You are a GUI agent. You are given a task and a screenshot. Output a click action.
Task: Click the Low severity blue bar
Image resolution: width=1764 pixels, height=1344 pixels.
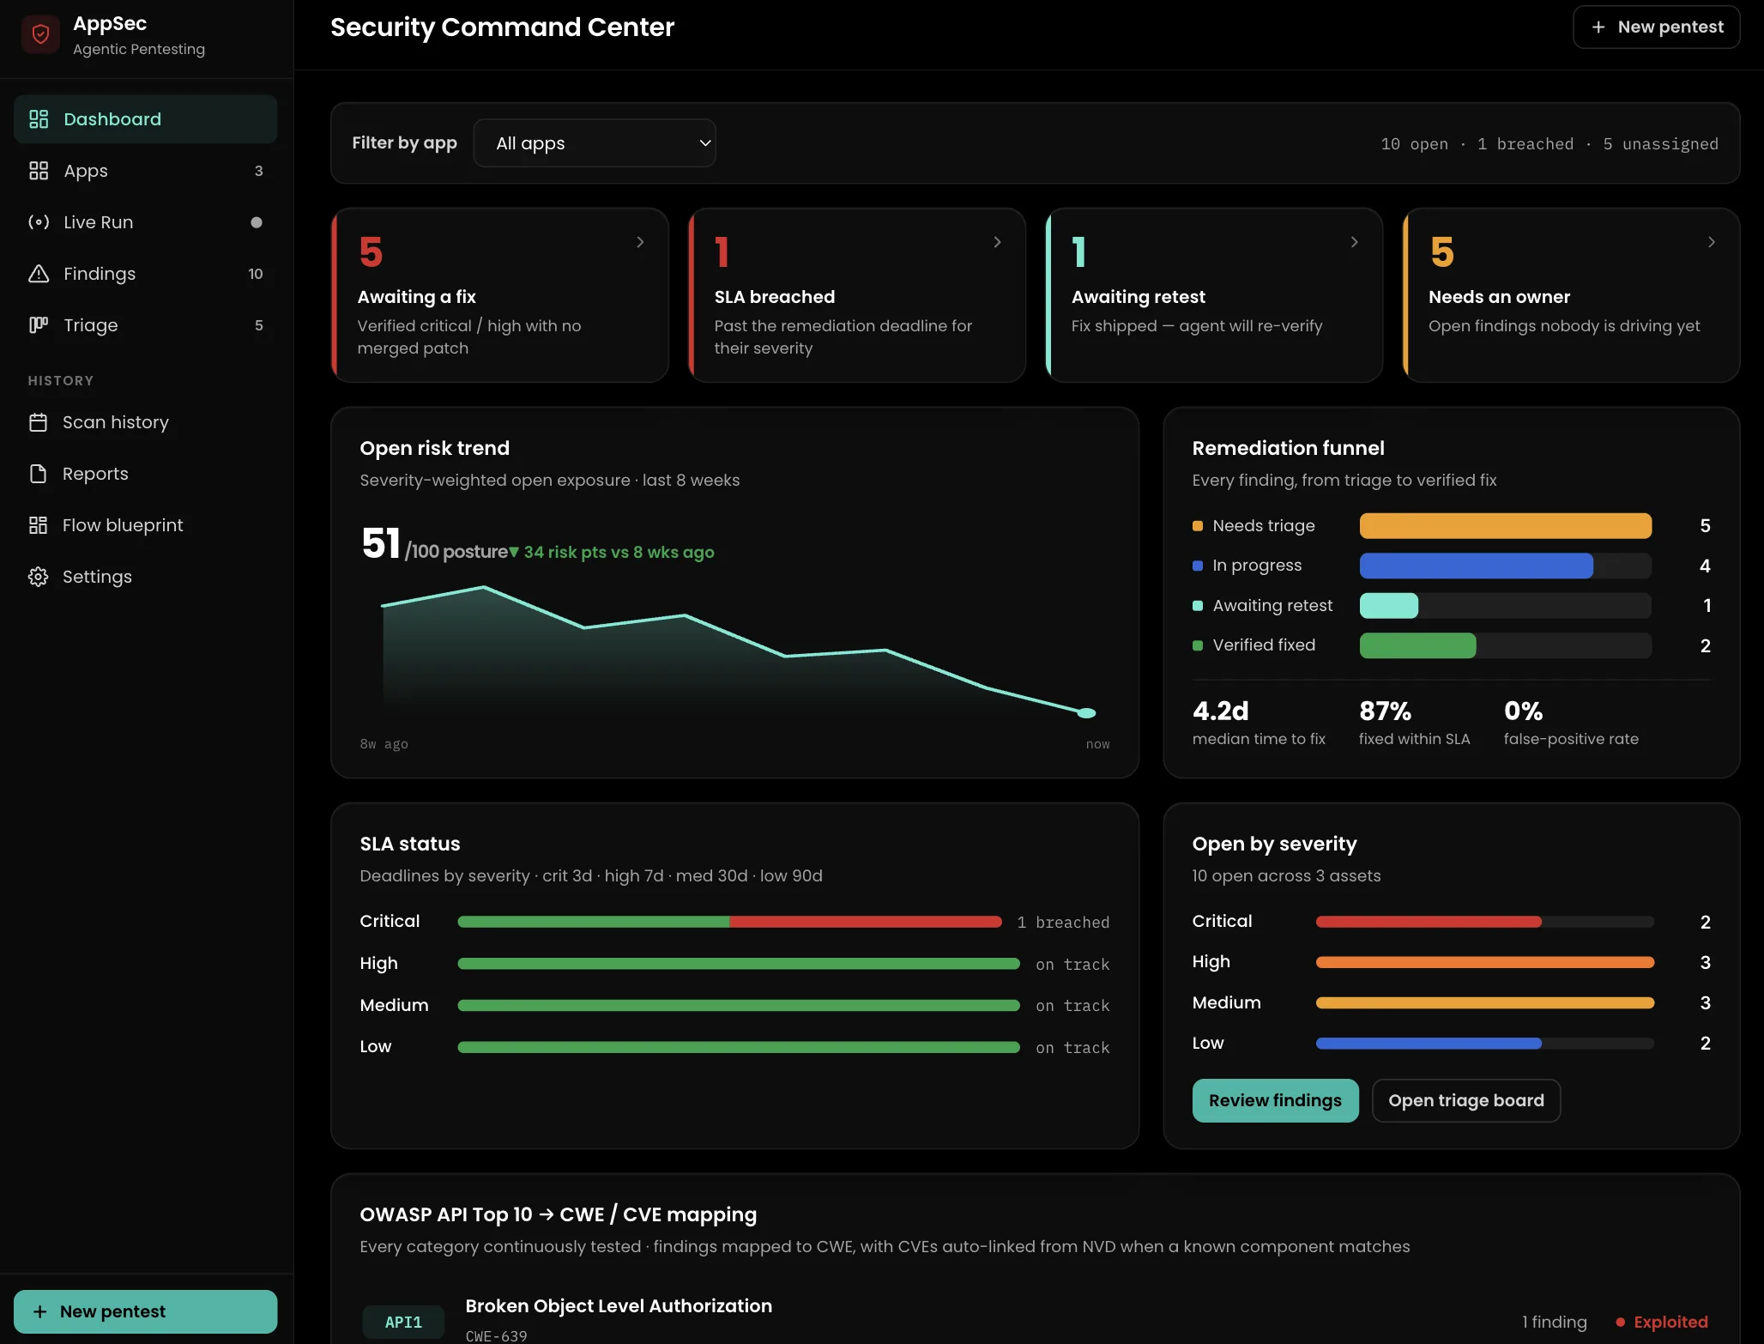(1429, 1044)
